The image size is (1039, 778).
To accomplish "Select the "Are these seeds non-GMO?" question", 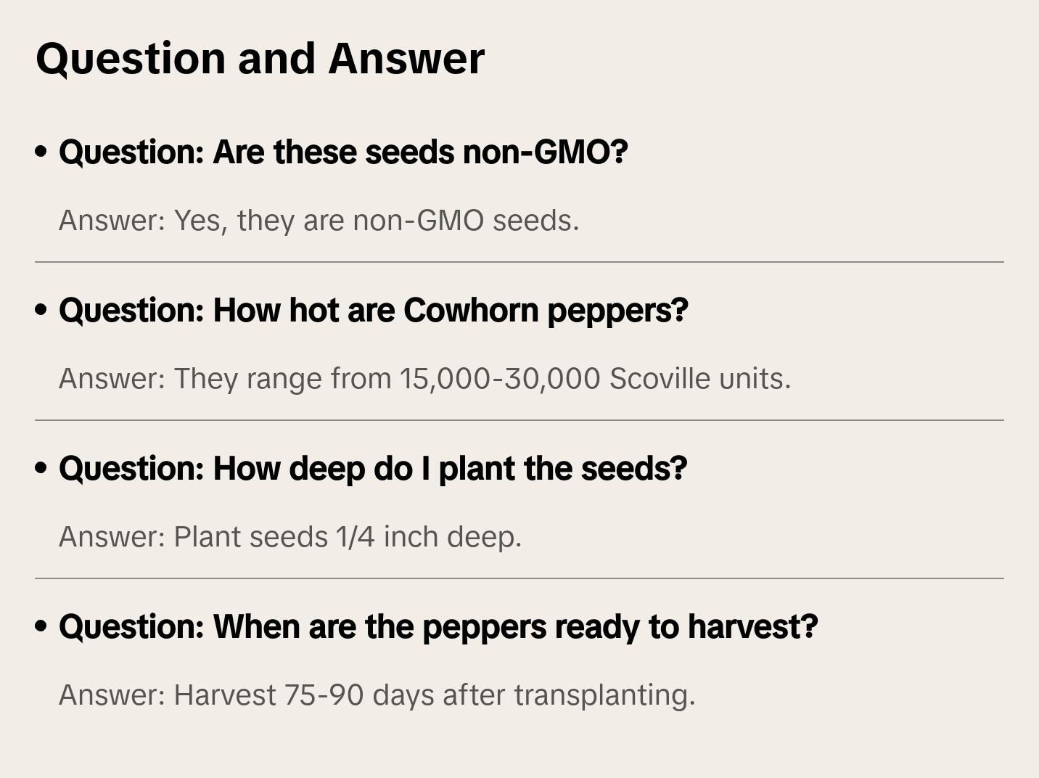I will 343,152.
